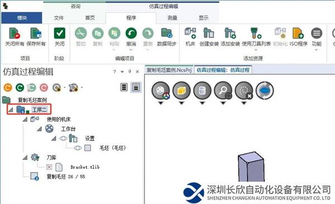Screen dimensions: 335x204
Task: Click the 保存所有 (save all) icon
Action: (x=36, y=33)
